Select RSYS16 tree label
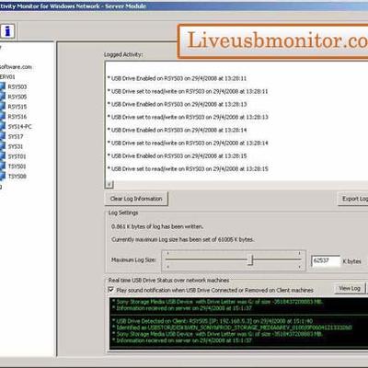Screen dimensions: 368x368 (17, 117)
